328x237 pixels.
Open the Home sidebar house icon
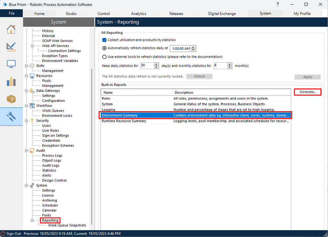point(11,29)
